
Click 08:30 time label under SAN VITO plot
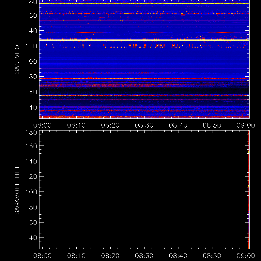(144, 125)
